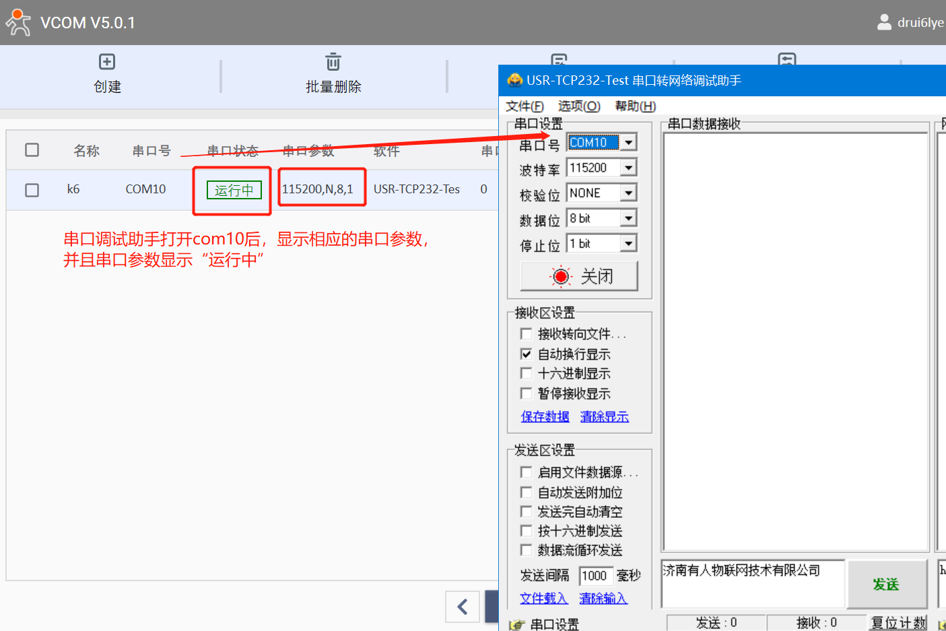This screenshot has width=946, height=631.
Task: Open the user profile icon beside drui6lye
Action: pos(884,22)
